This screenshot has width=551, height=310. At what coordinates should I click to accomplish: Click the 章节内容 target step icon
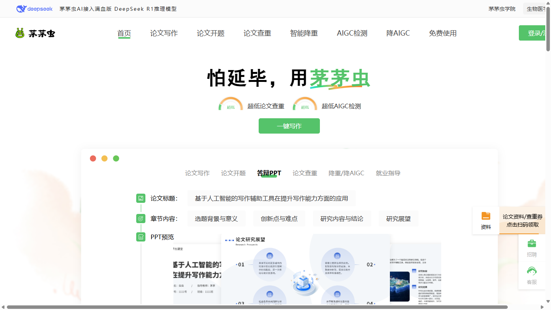(141, 219)
